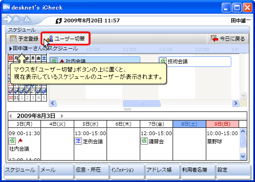Click the timeline scroll right arrow
The image size is (255, 182).
point(235,103)
